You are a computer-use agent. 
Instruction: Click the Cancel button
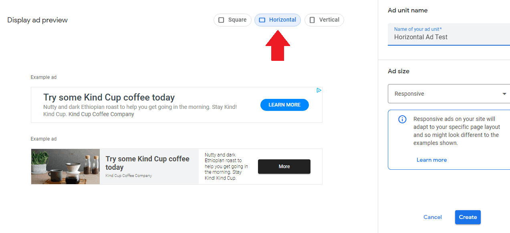tap(433, 217)
